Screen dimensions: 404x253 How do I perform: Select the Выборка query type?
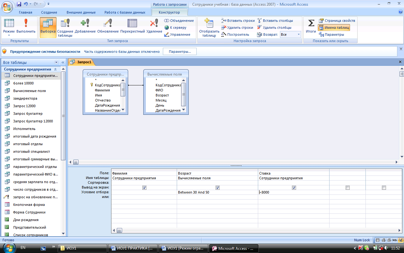click(48, 27)
